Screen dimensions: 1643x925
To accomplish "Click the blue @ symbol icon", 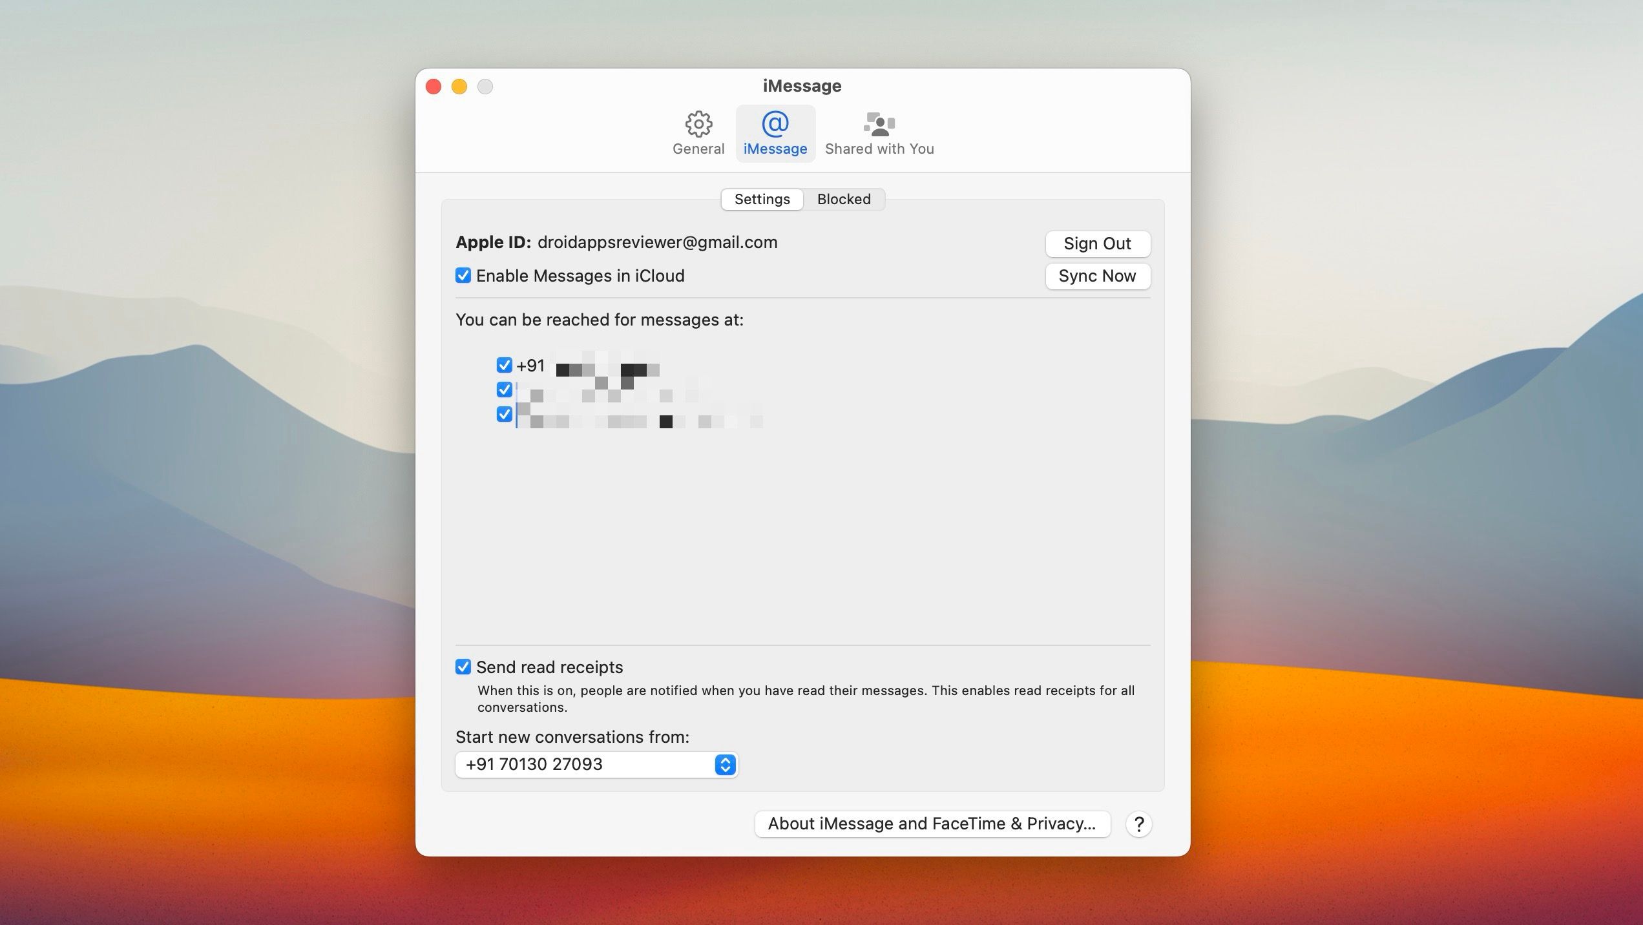I will pos(775,124).
